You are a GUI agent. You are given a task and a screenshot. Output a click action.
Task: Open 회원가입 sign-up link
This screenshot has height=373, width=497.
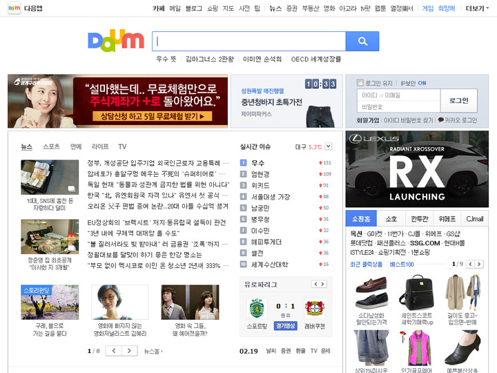point(368,120)
